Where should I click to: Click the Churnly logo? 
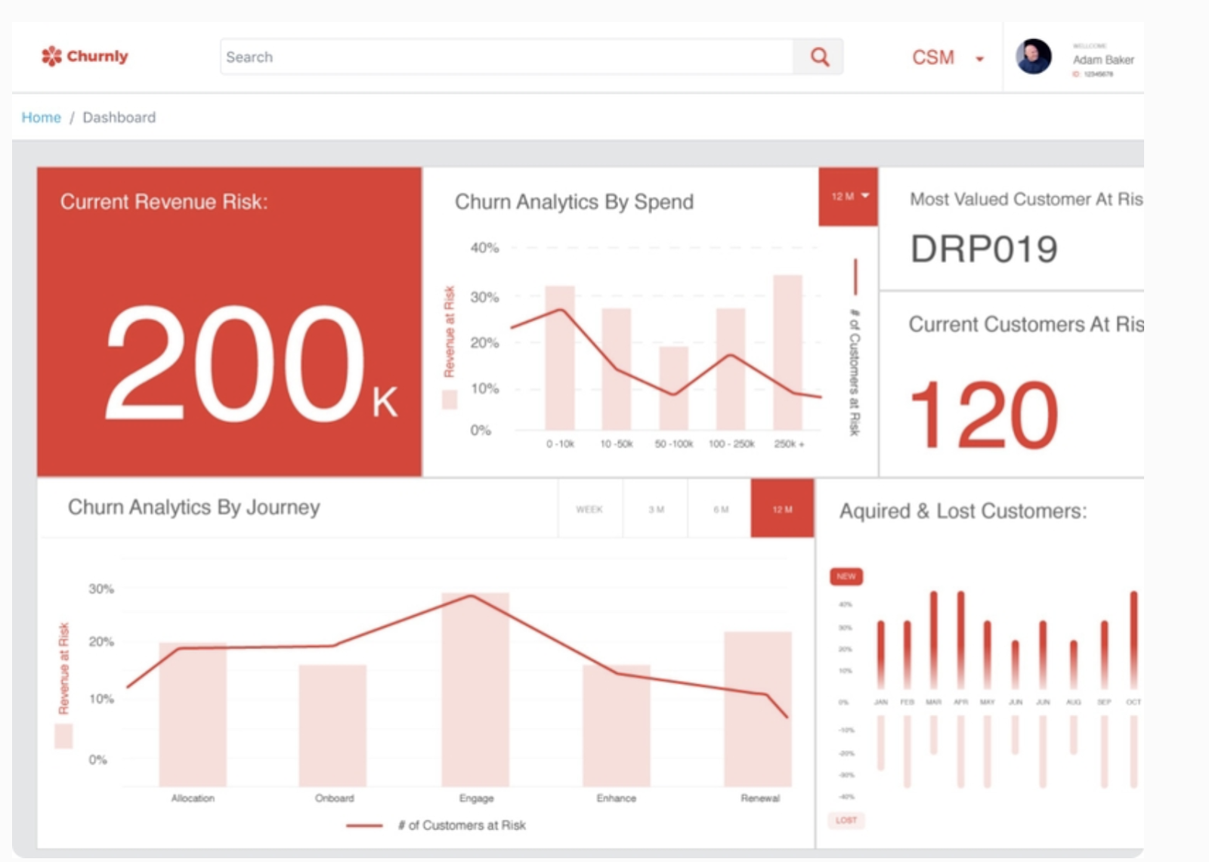85,56
